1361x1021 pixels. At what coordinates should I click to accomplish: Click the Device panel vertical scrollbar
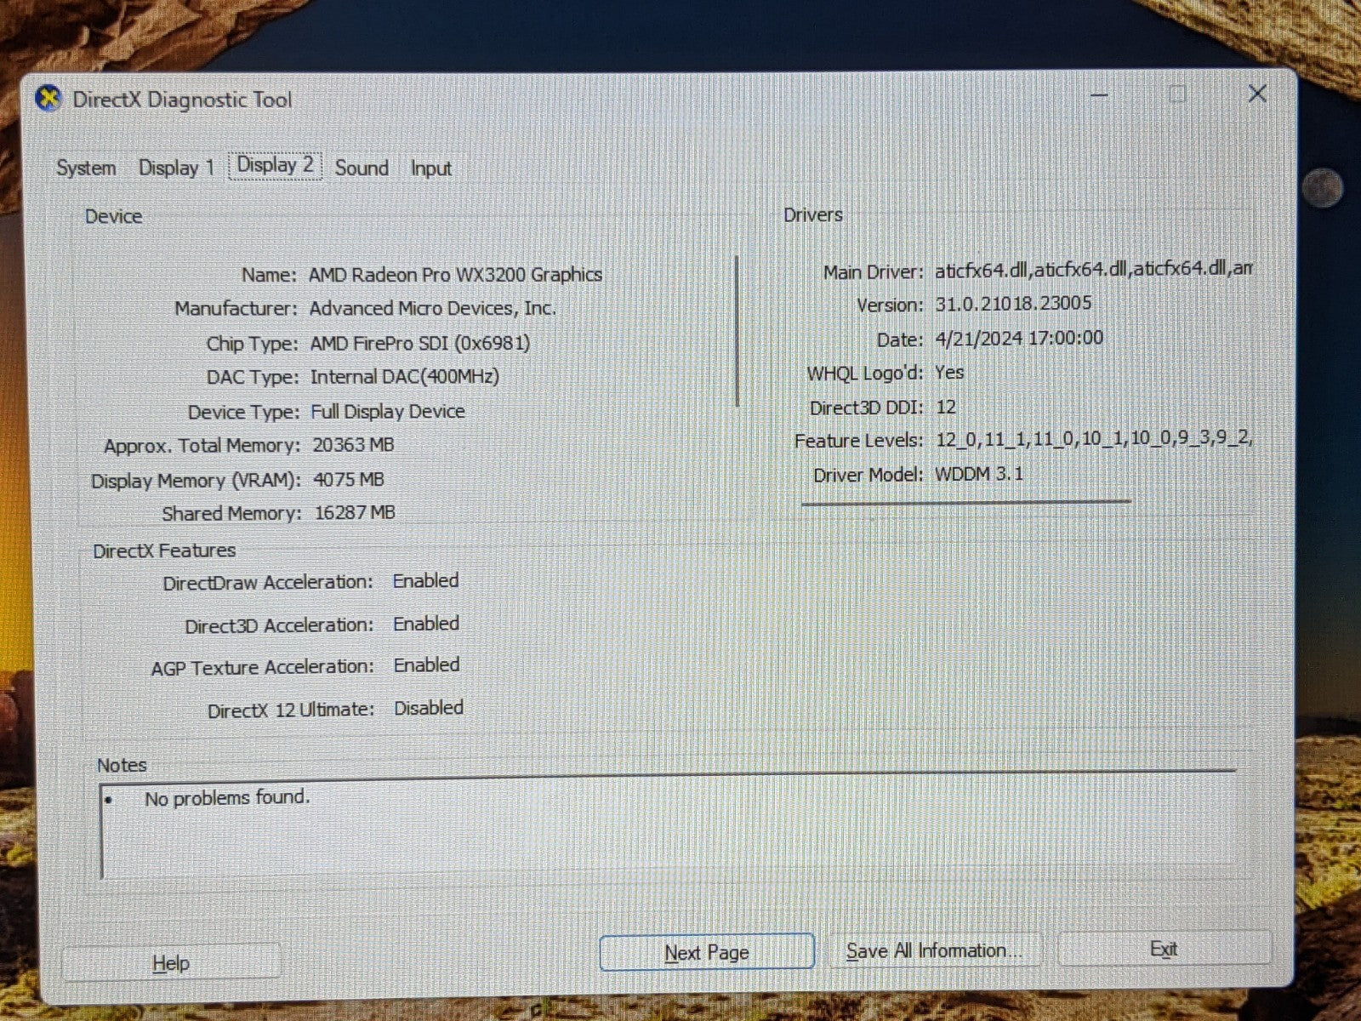[x=737, y=332]
